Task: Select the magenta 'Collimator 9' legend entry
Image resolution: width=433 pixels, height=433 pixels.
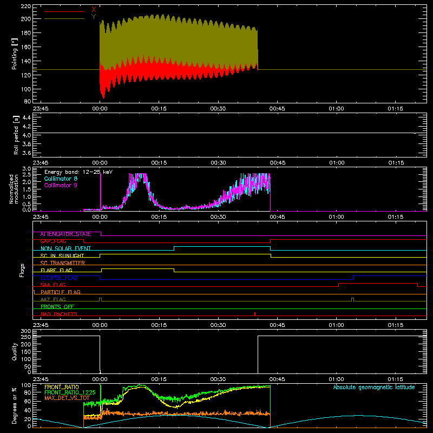Action: tap(61, 185)
